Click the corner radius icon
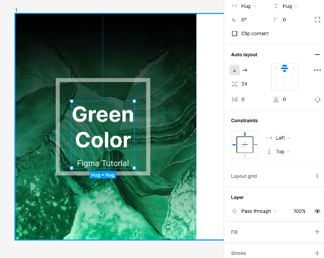 (x=276, y=20)
